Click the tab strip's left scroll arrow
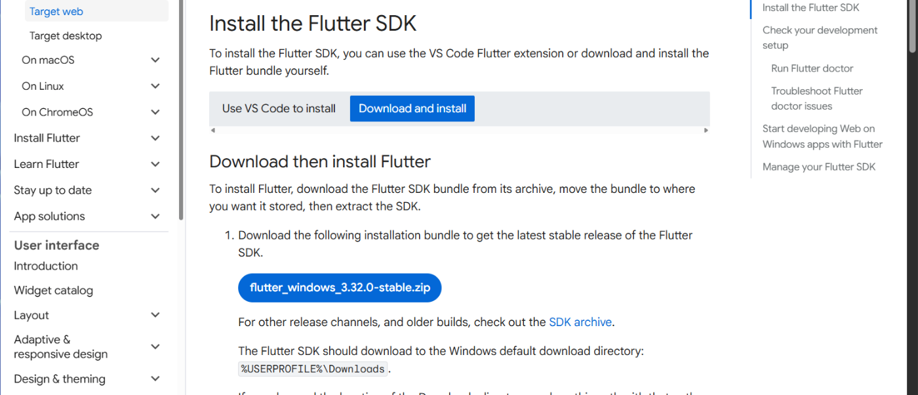This screenshot has width=918, height=395. (212, 131)
